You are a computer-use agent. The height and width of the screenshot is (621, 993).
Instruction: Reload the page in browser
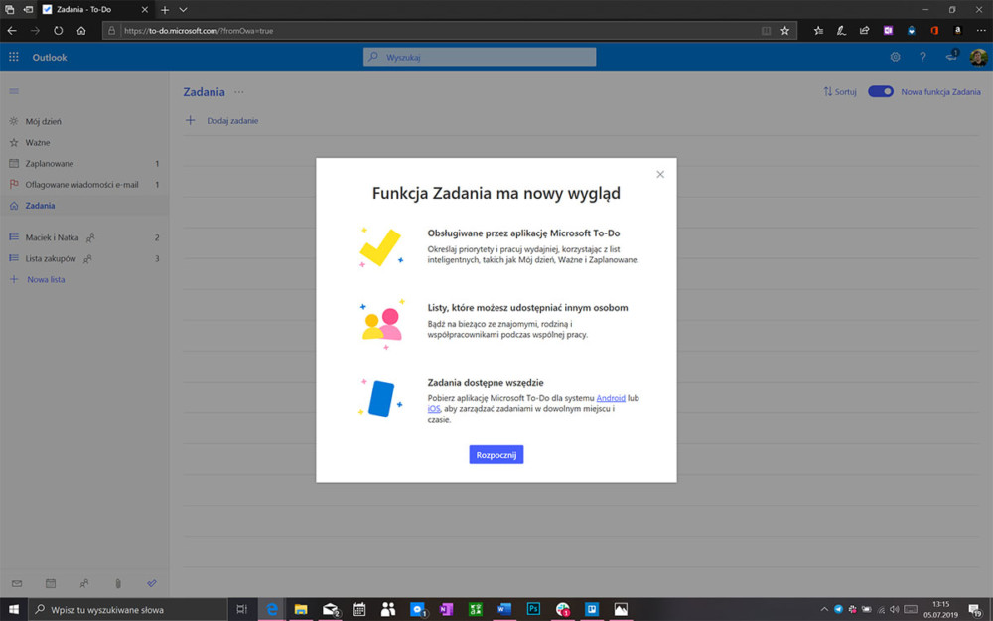59,30
